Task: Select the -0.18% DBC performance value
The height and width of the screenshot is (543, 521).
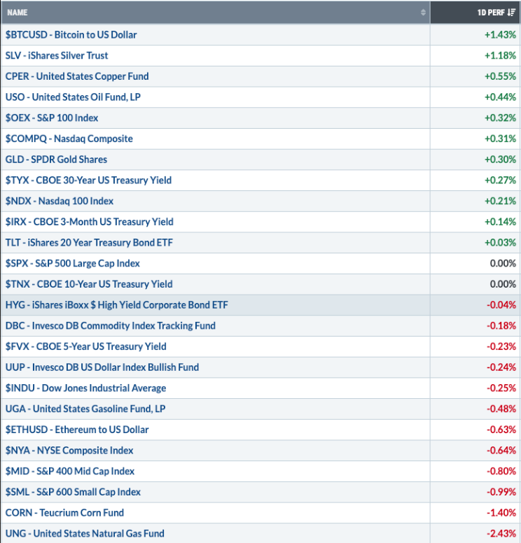Action: click(501, 325)
